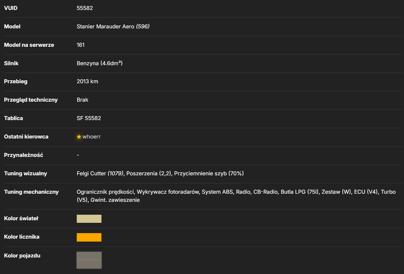Click the gold star beside whoerr
The image size is (404, 274).
(79, 137)
